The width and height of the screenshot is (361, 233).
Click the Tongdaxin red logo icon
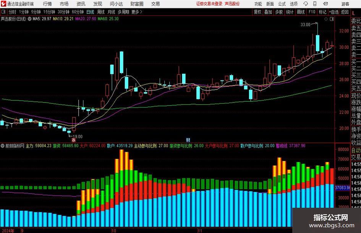[3, 4]
